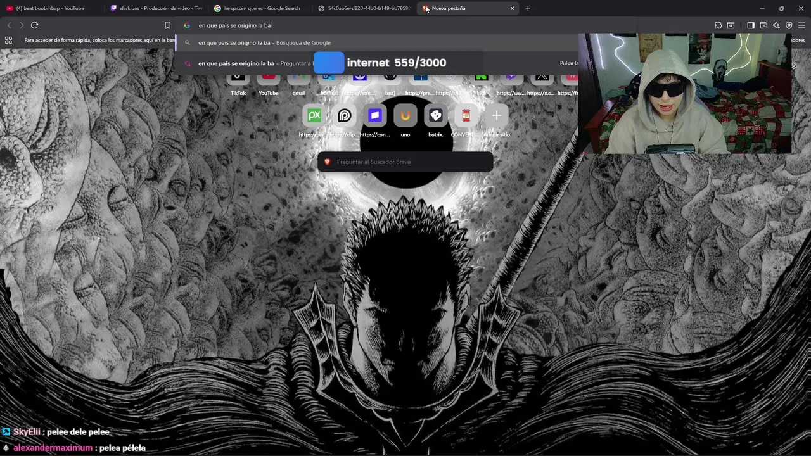Choose the 'Búsqueda de Google' suggestion
Screen dimensions: 811x456
click(377, 42)
